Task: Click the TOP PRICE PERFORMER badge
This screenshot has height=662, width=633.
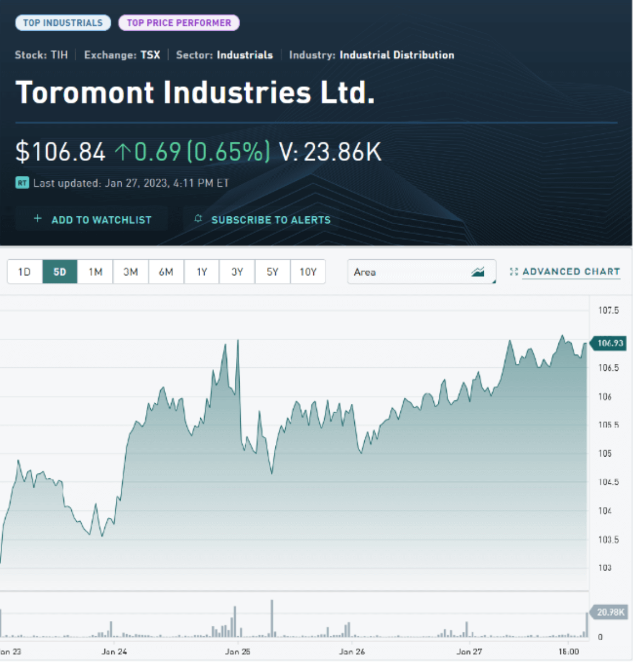Action: [x=179, y=22]
